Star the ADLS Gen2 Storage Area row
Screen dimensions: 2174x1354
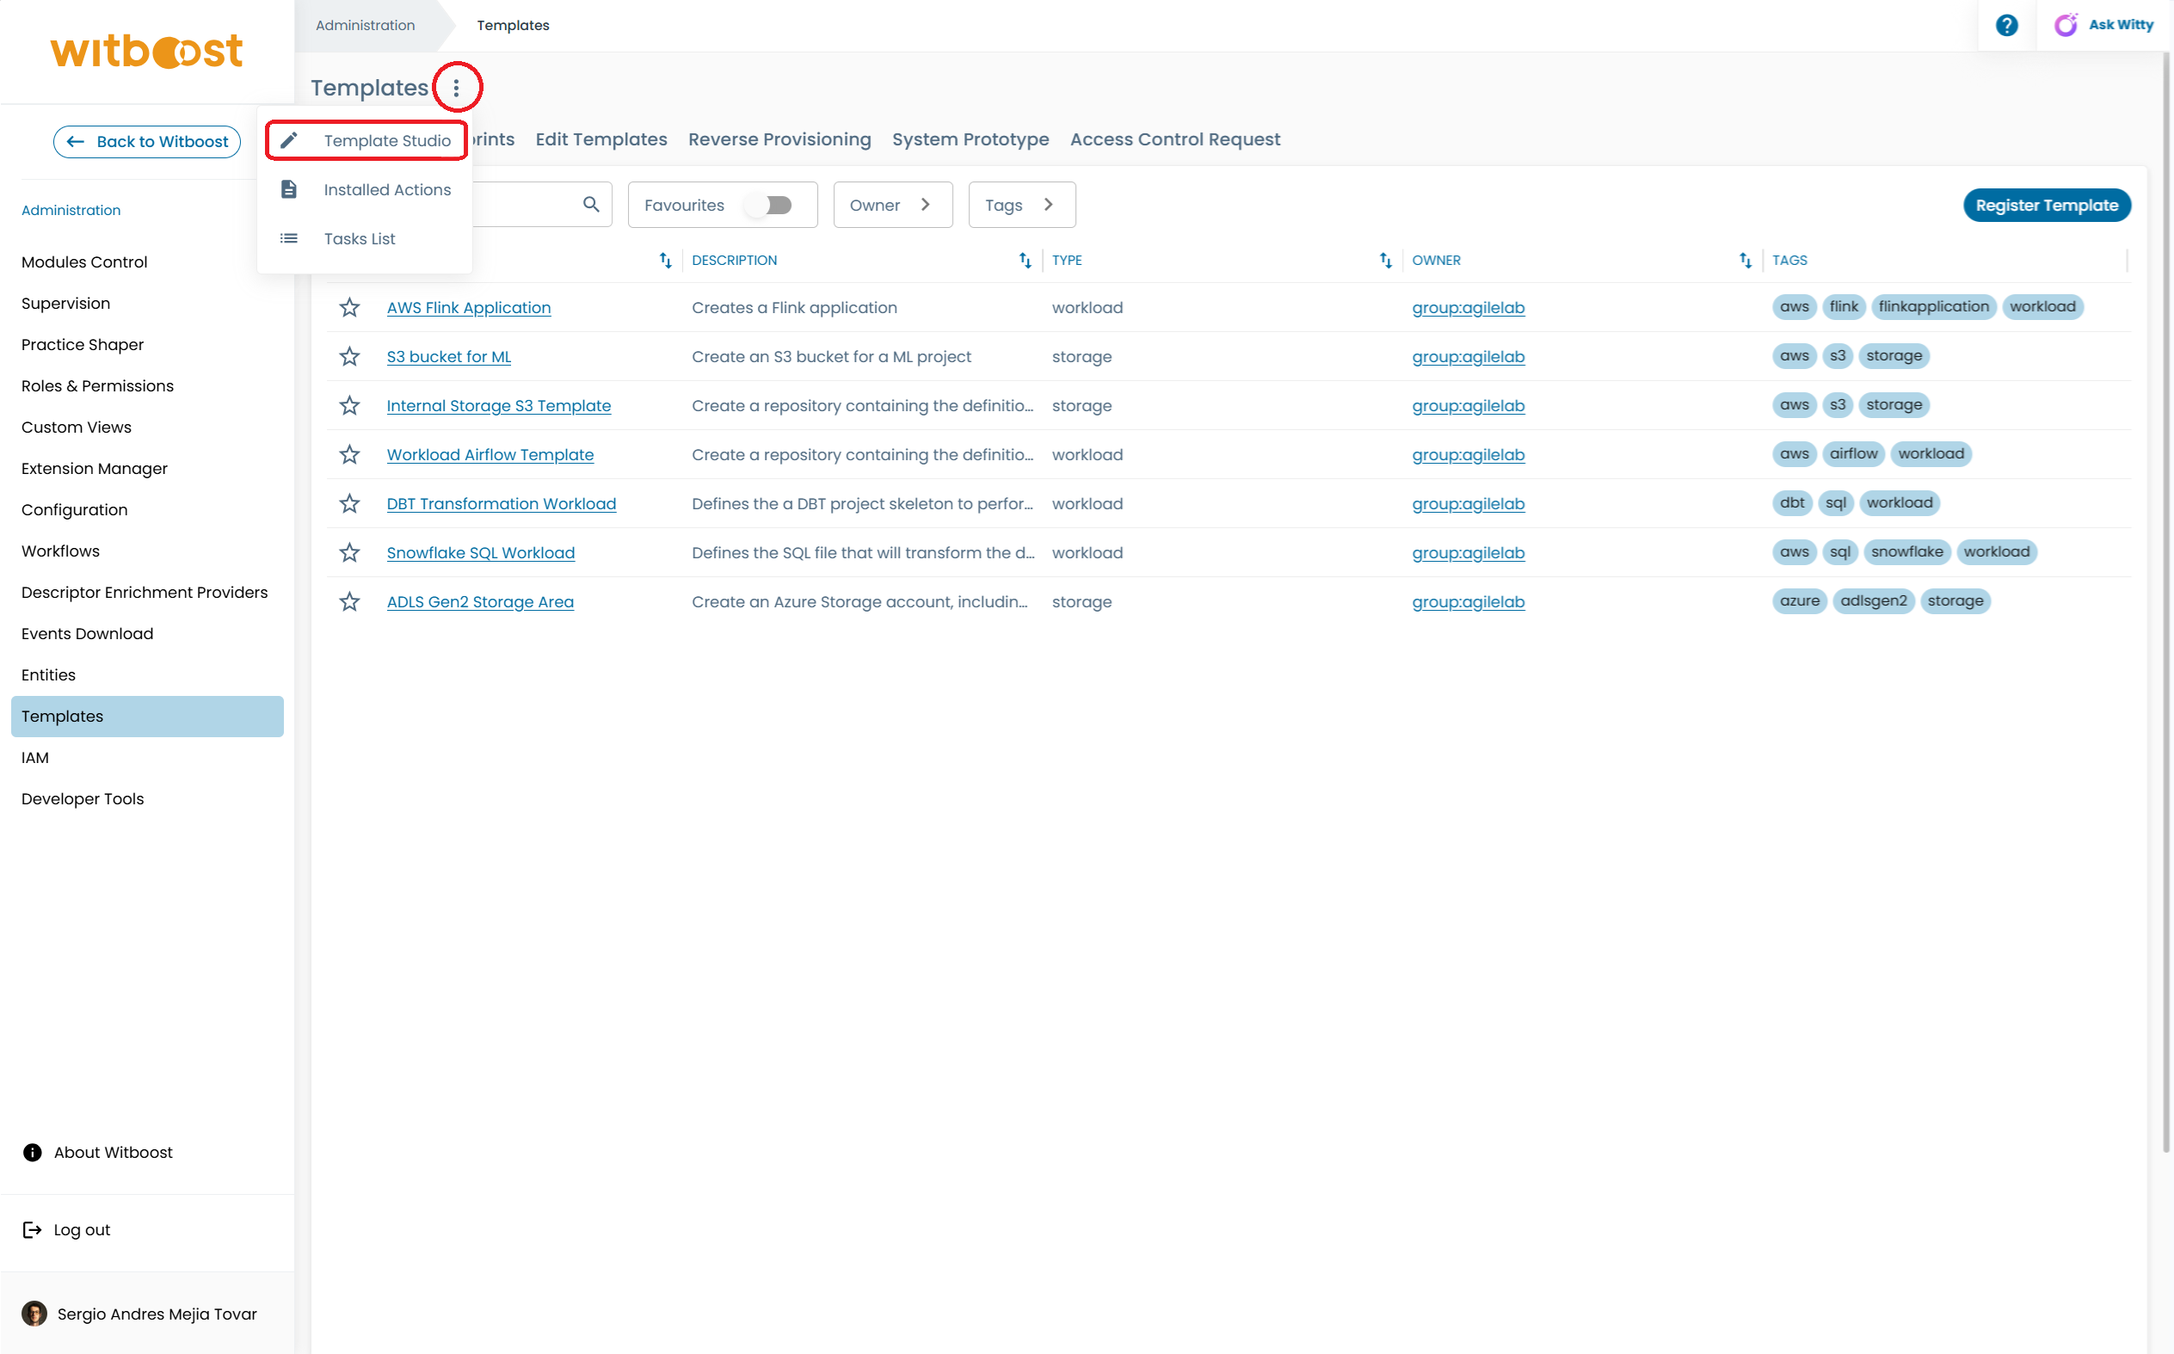pos(349,602)
